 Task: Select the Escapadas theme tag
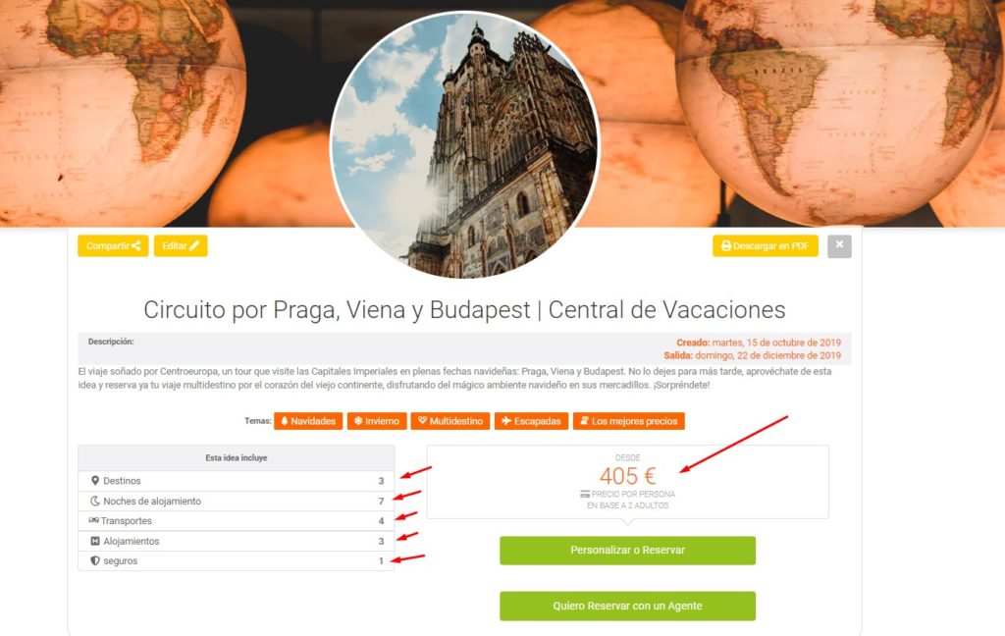[531, 421]
